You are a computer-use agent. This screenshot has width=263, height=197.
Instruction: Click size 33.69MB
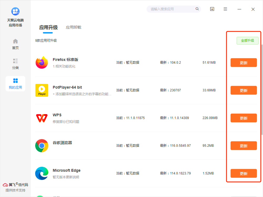(209, 90)
